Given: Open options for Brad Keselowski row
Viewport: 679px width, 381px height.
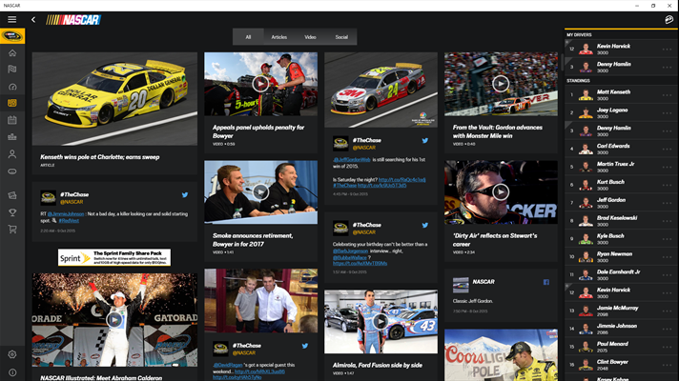Looking at the screenshot, I should click(x=667, y=221).
